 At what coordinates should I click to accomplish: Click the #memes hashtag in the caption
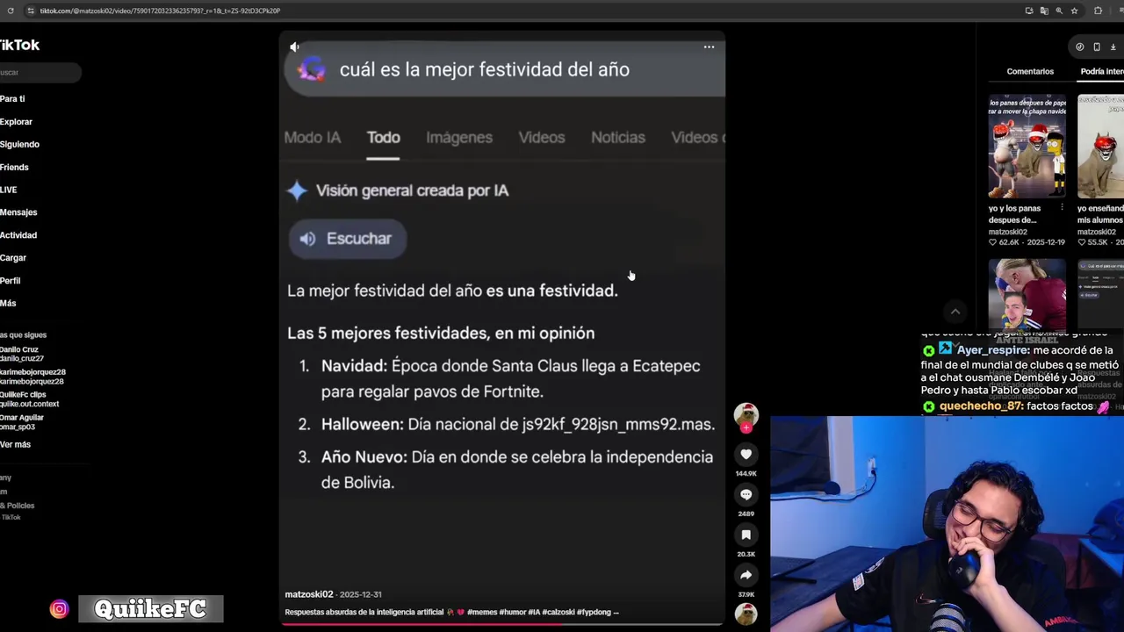pyautogui.click(x=482, y=612)
